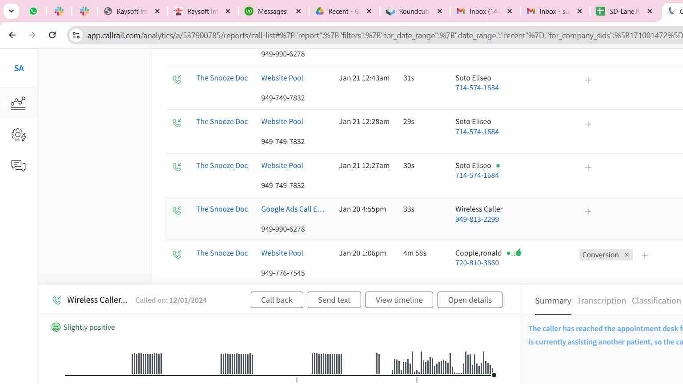Screen dimensions: 683x384
Task: Click the audio waveform playhead dot
Action: click(x=494, y=375)
